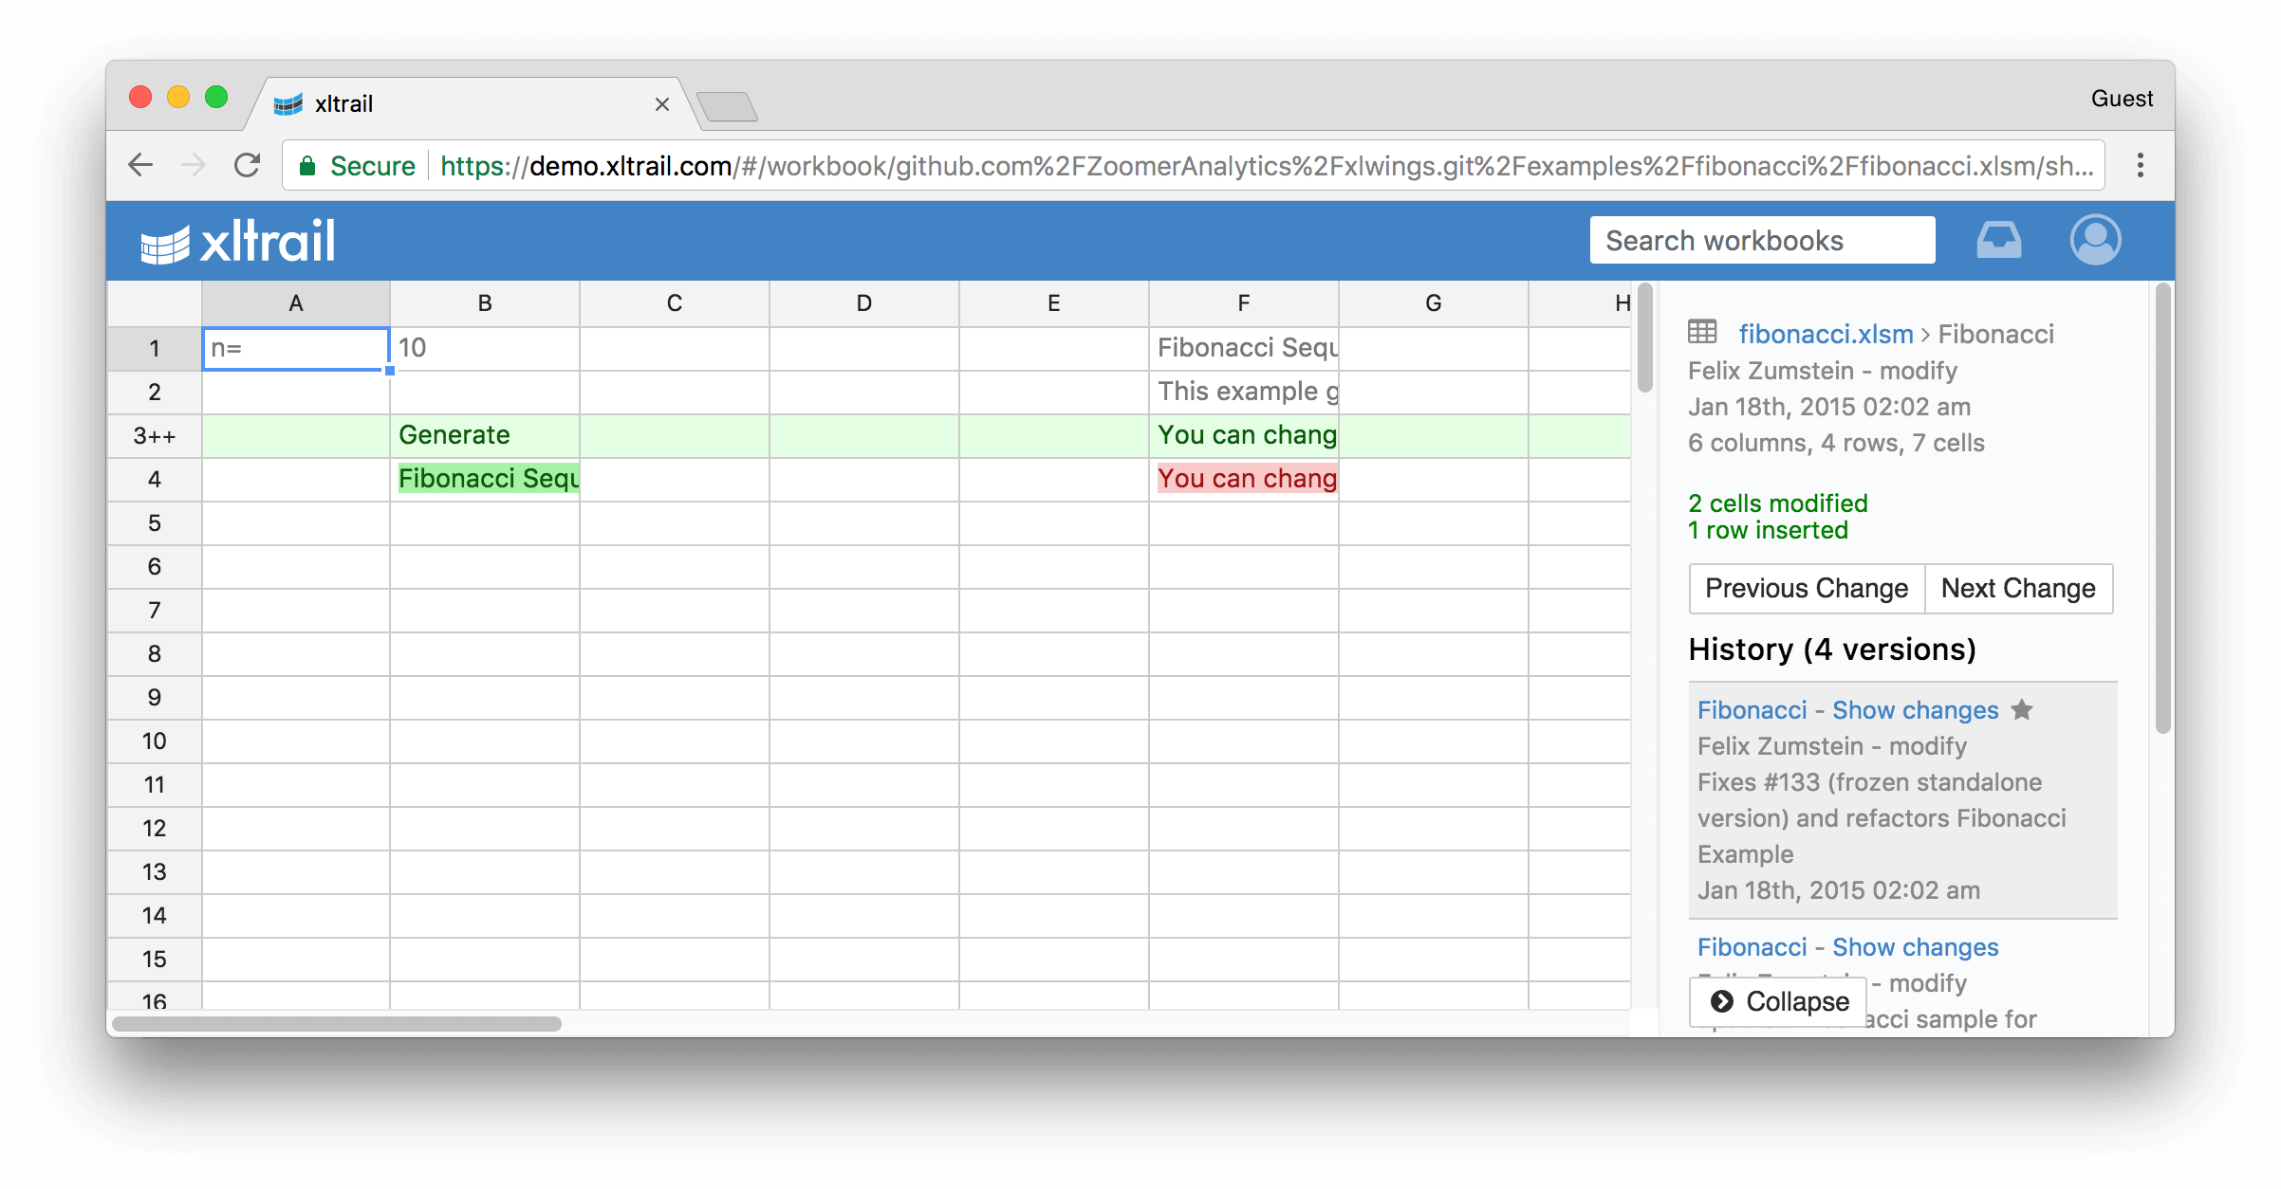Open the inbox tray icon
This screenshot has height=1189, width=2281.
[x=1998, y=241]
